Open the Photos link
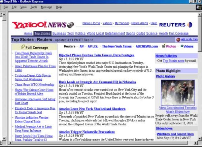This screenshot has width=202, height=147. (171, 46)
